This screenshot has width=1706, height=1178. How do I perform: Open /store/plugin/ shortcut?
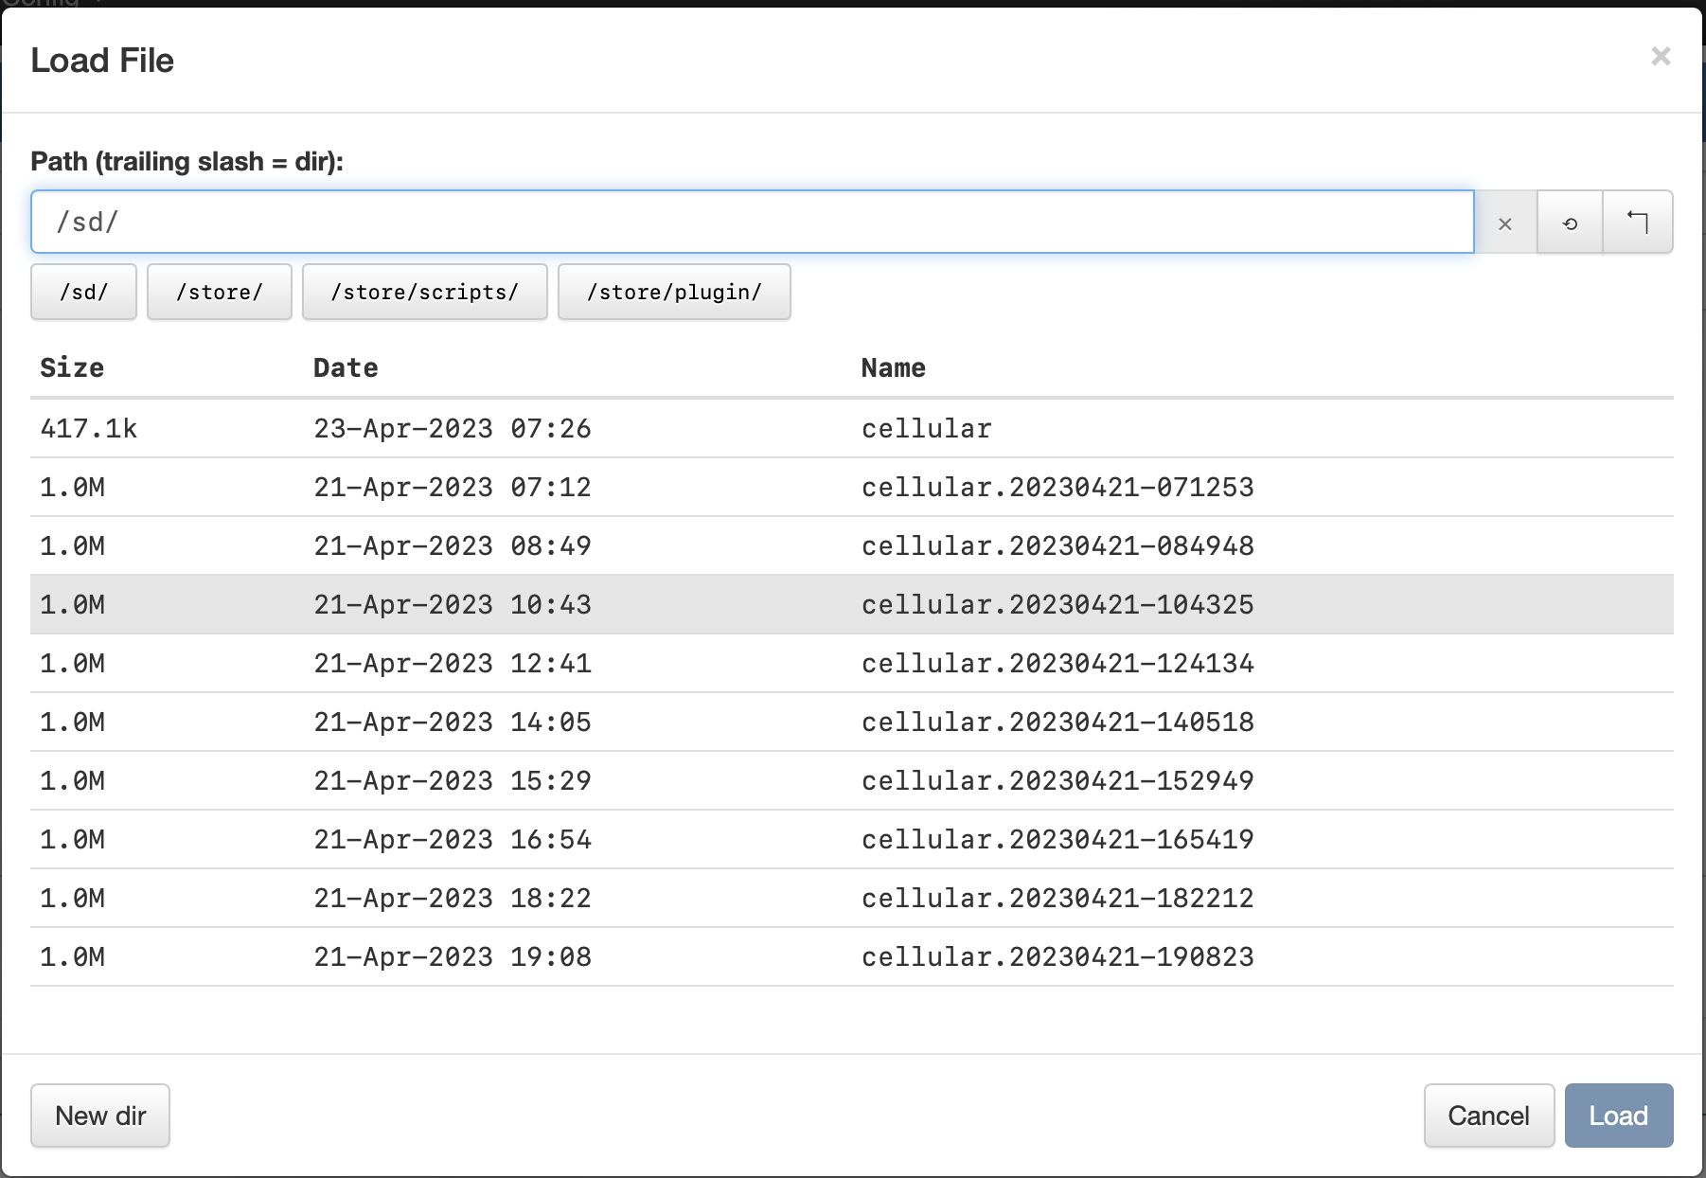(673, 293)
